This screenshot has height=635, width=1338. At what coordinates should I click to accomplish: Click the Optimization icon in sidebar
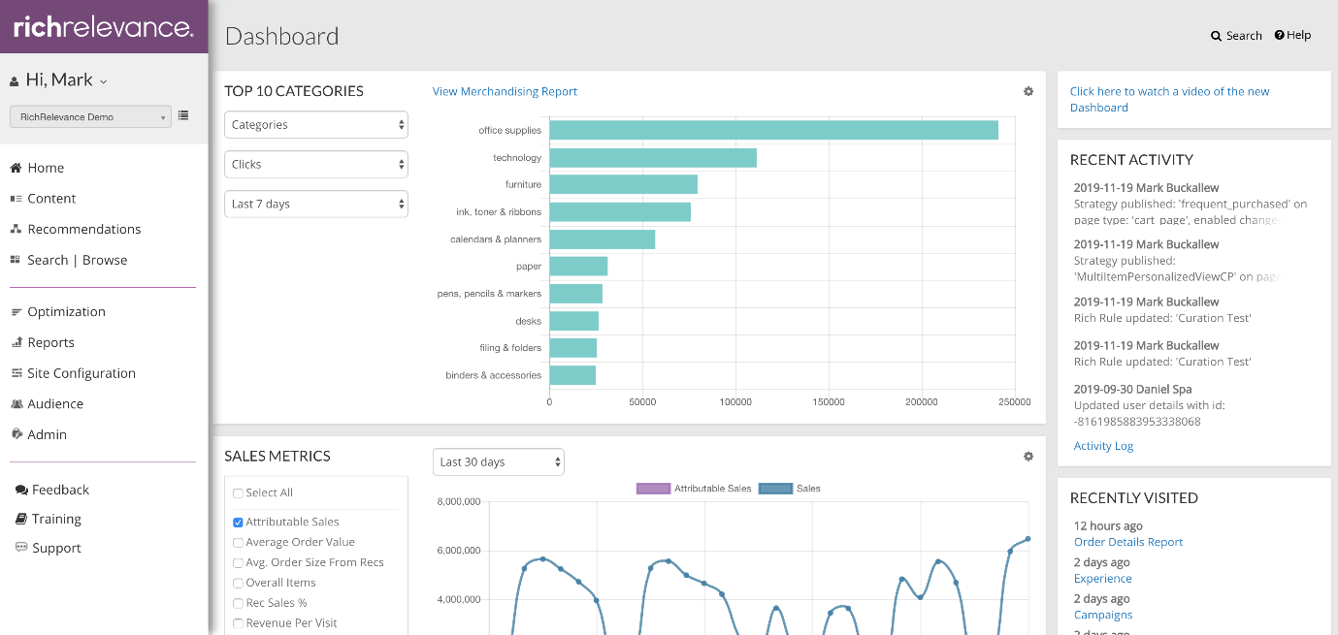pos(16,312)
